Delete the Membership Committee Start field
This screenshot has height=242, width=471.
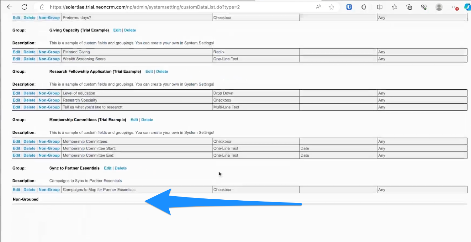click(x=29, y=149)
